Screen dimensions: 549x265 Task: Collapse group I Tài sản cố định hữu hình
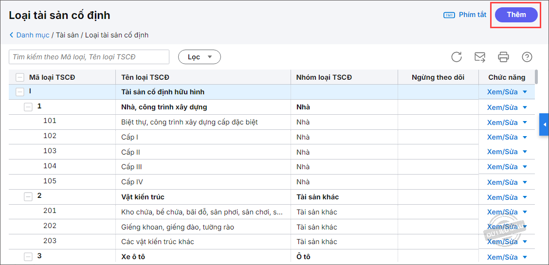[20, 91]
